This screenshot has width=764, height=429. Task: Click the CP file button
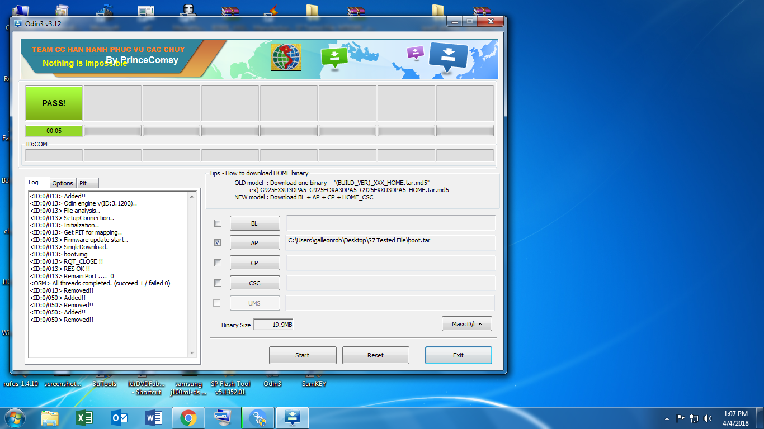[254, 263]
